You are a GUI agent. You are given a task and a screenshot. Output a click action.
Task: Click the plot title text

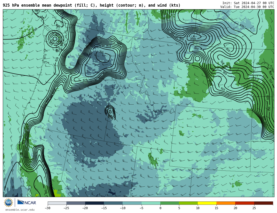(92, 5)
